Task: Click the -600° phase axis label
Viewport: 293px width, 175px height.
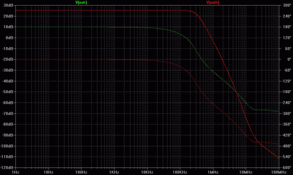Action: click(286, 167)
